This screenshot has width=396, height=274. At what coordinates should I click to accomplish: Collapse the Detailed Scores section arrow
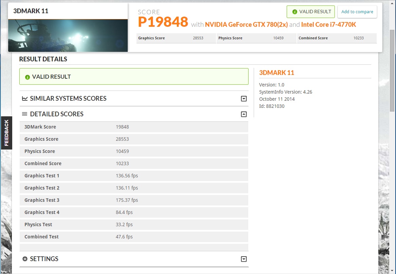244,114
